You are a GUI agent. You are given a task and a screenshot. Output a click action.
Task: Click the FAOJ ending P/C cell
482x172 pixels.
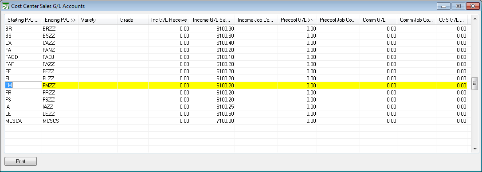tap(60, 57)
